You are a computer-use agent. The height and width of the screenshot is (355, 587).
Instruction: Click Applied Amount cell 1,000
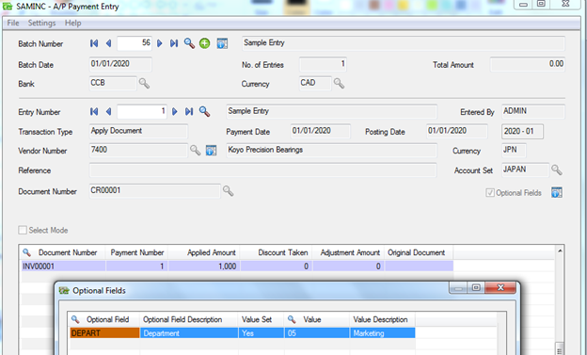point(204,266)
